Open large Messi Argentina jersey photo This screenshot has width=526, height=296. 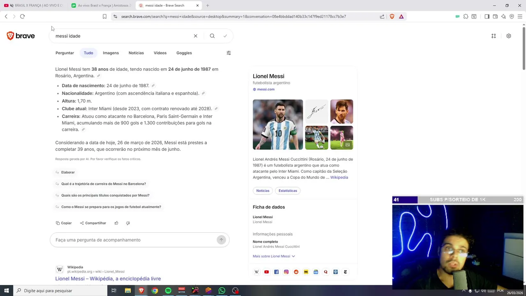278,125
